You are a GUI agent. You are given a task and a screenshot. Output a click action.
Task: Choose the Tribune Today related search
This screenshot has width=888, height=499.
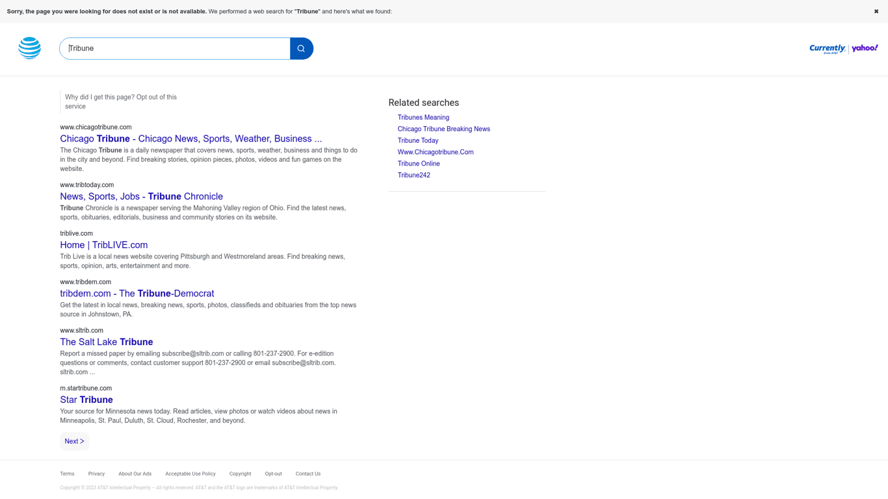[x=417, y=140]
